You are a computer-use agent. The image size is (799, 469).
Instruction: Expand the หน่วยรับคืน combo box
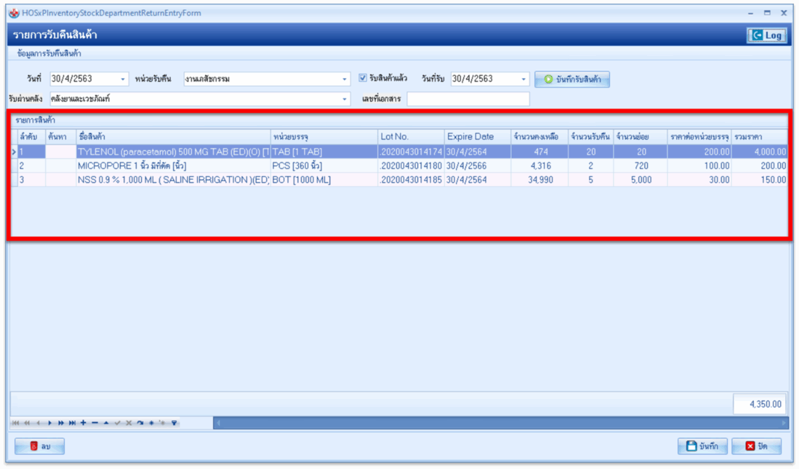point(344,79)
